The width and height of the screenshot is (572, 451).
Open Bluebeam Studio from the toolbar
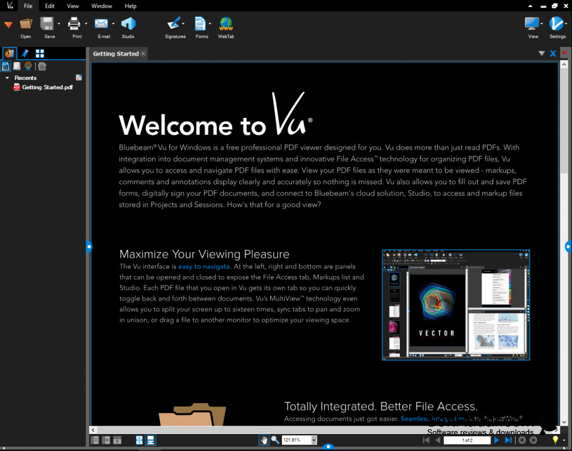point(128,24)
